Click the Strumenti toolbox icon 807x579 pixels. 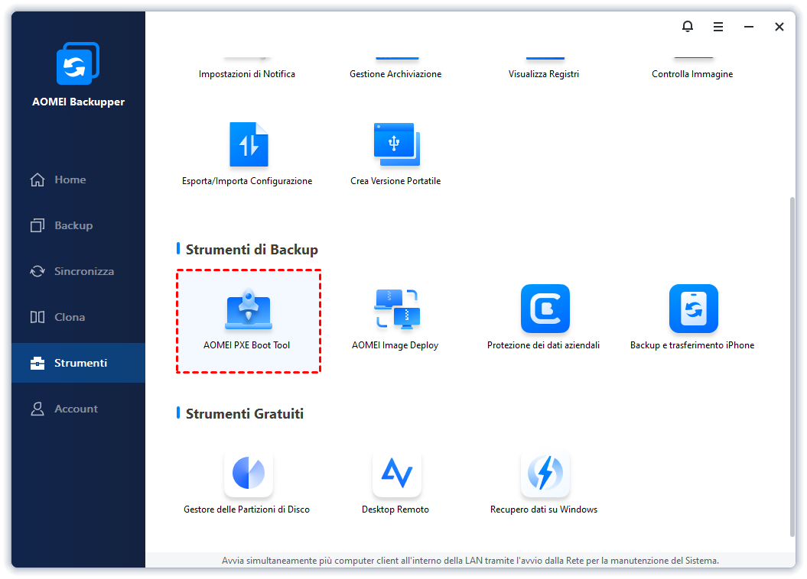pos(37,363)
